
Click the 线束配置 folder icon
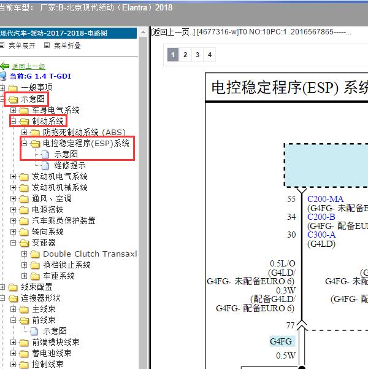coord(13,287)
